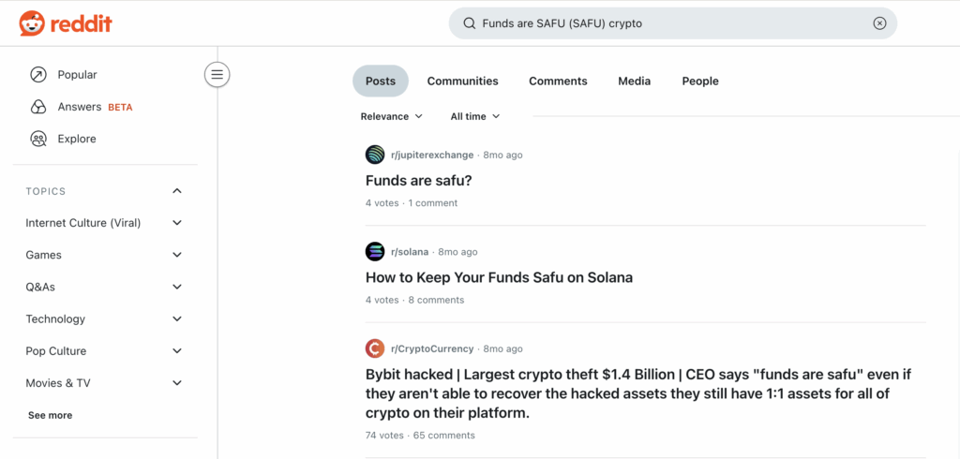Open r/CryptoCurrency community avatar
960x459 pixels.
coord(375,348)
